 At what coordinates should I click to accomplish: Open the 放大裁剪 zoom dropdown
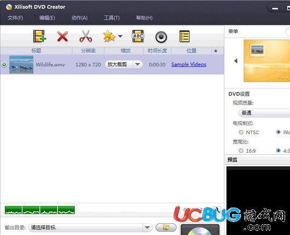tap(124, 65)
